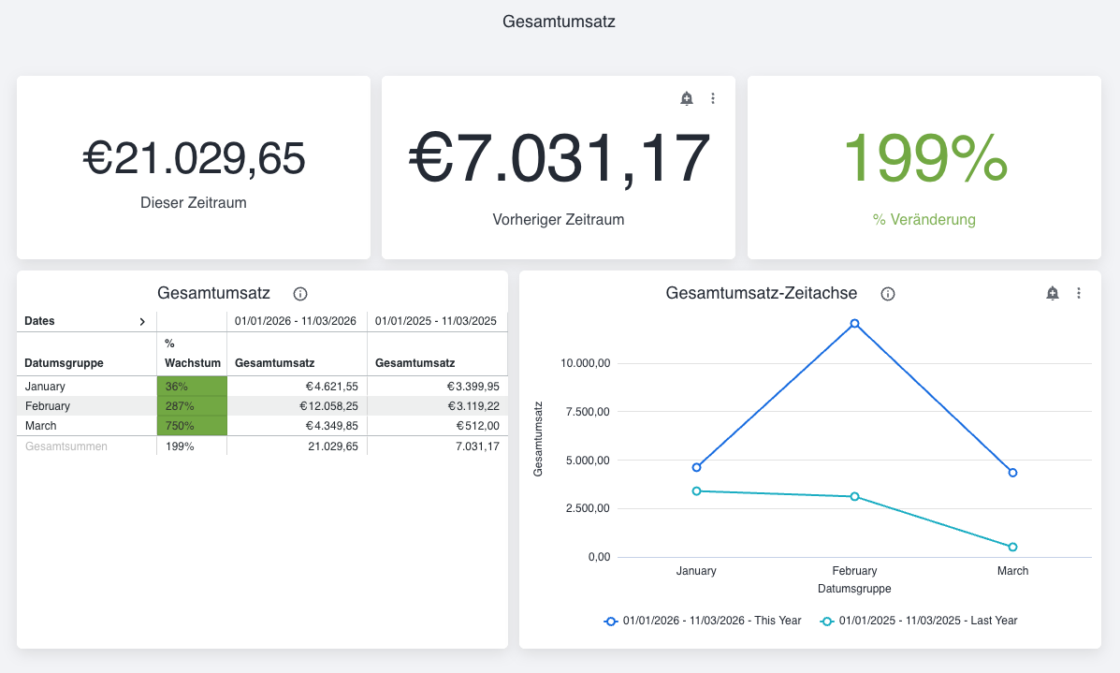This screenshot has width=1120, height=673.
Task: Click alert bell on Gesamtumsatz-Zeitachse chart
Action: (1053, 293)
